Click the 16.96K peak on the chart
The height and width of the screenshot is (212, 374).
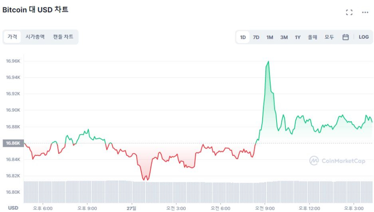pos(269,62)
